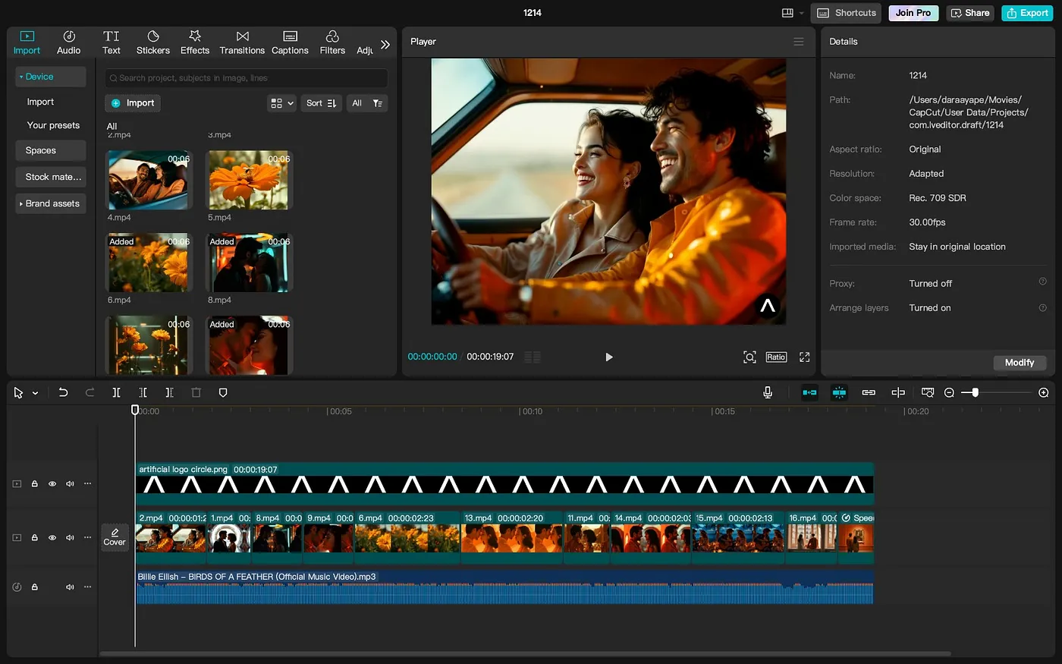Viewport: 1062px width, 664px height.
Task: Focus the Search project input field
Action: 247,78
